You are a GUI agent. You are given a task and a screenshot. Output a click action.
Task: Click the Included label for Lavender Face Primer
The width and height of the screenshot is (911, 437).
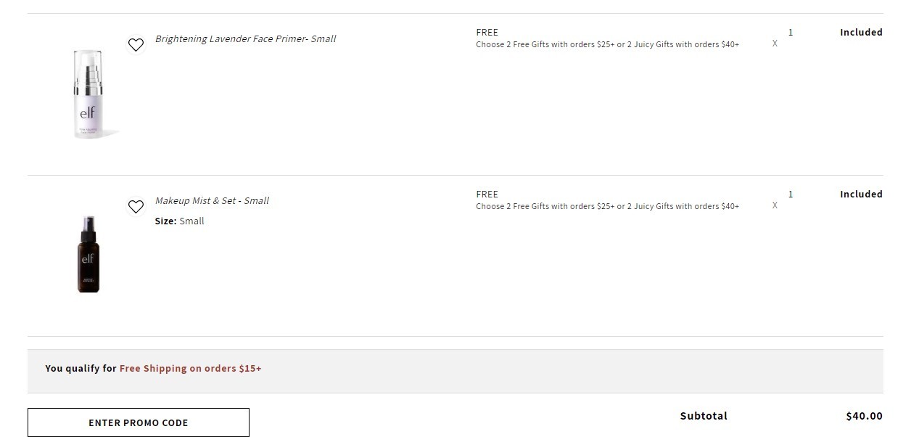pos(861,32)
